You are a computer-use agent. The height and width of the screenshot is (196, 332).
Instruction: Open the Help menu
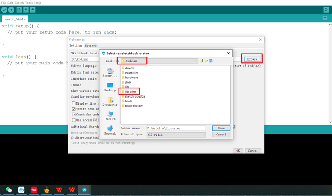point(38,3)
